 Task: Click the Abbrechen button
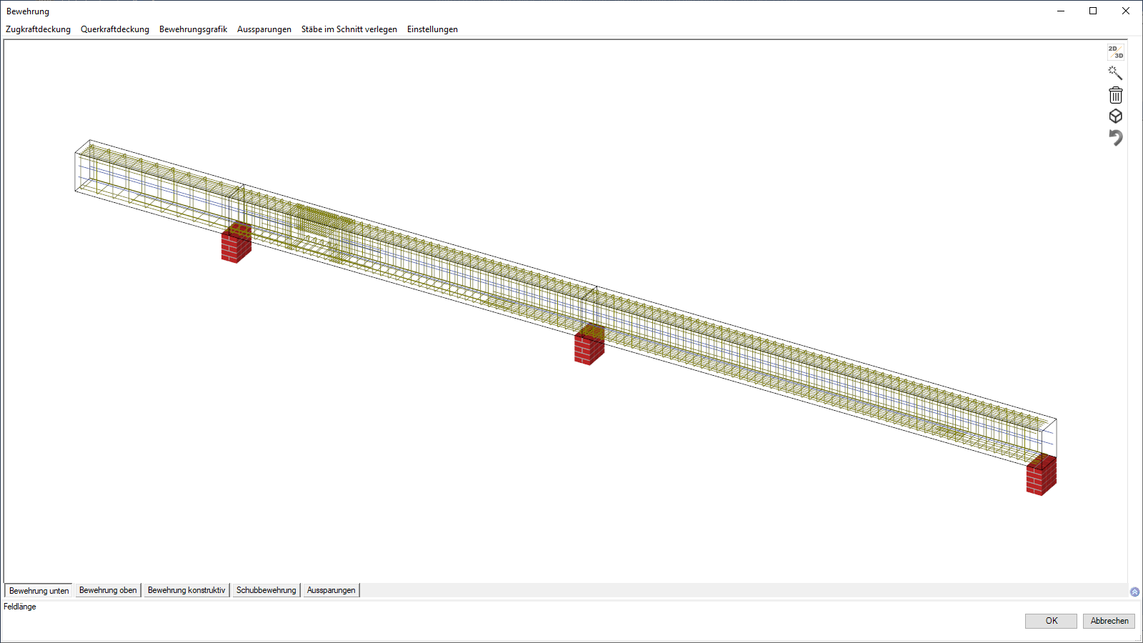1109,621
